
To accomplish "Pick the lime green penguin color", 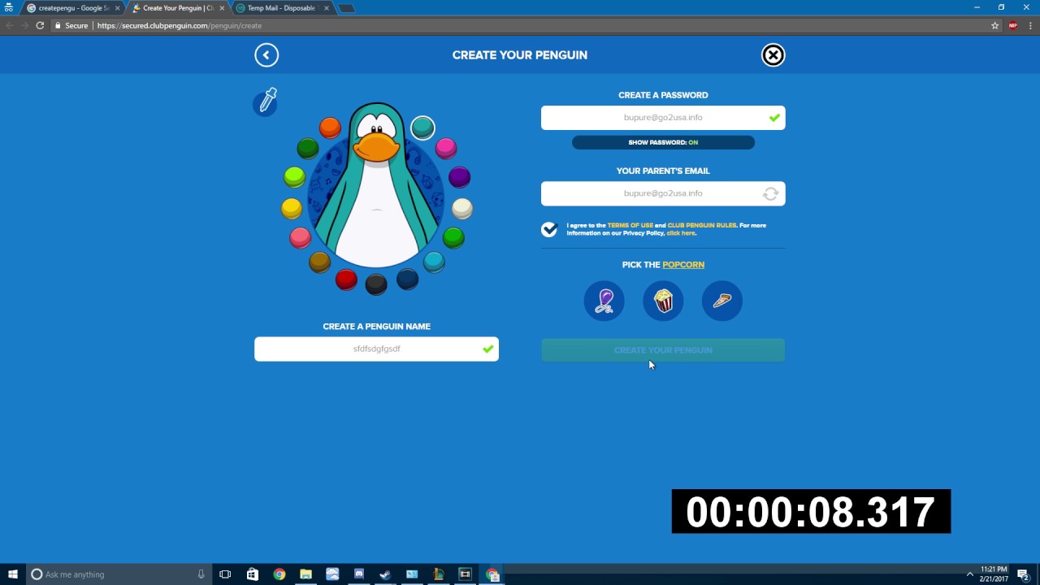I will 294,176.
